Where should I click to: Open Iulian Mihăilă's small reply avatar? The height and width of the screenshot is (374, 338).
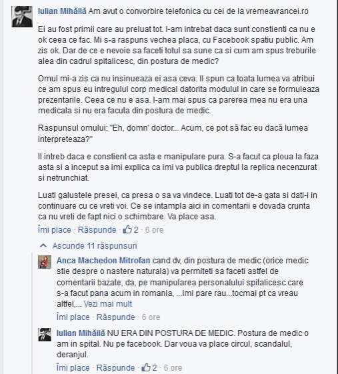[x=45, y=335]
